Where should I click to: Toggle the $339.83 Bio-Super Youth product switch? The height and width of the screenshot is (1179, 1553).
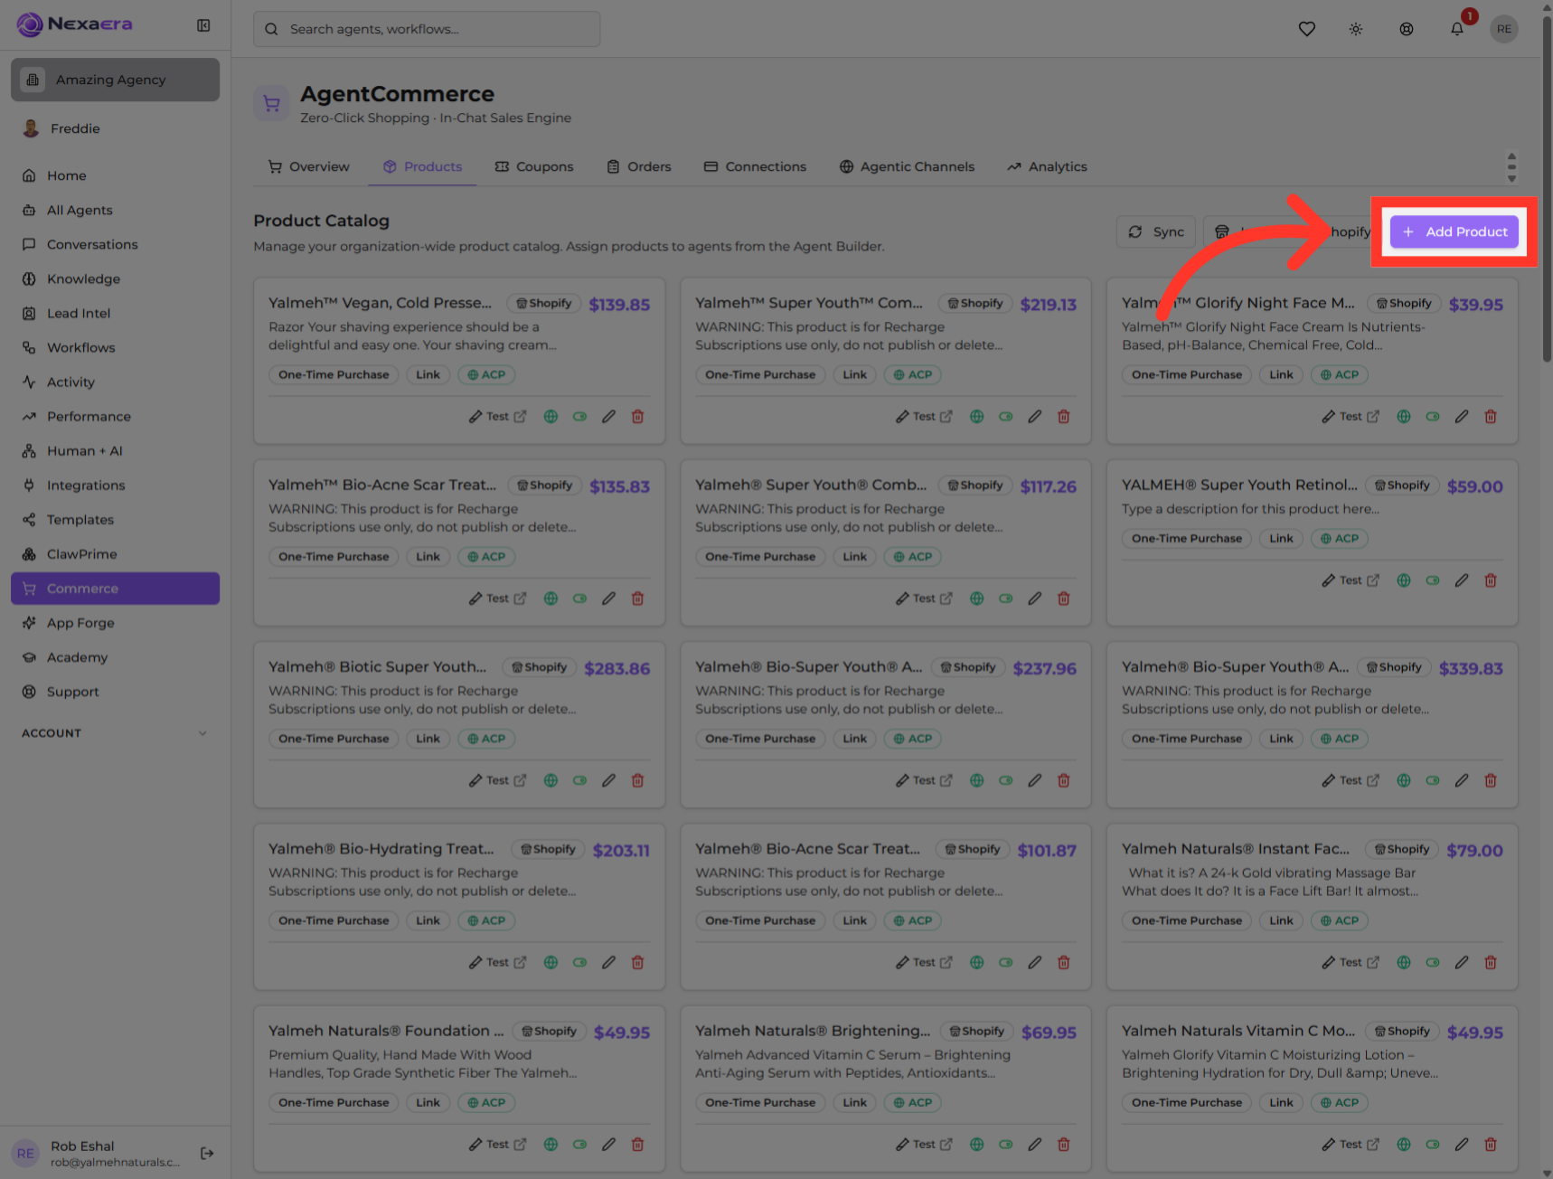(1433, 780)
